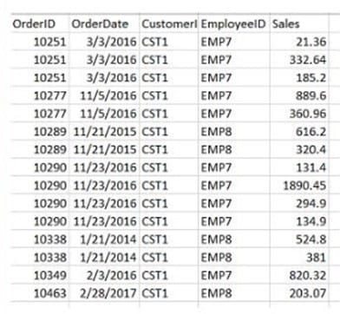Select the Sales cell showing 381
This screenshot has height=314, width=340.
pyautogui.click(x=299, y=257)
